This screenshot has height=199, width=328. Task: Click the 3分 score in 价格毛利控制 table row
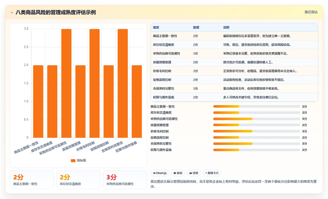coord(195,71)
